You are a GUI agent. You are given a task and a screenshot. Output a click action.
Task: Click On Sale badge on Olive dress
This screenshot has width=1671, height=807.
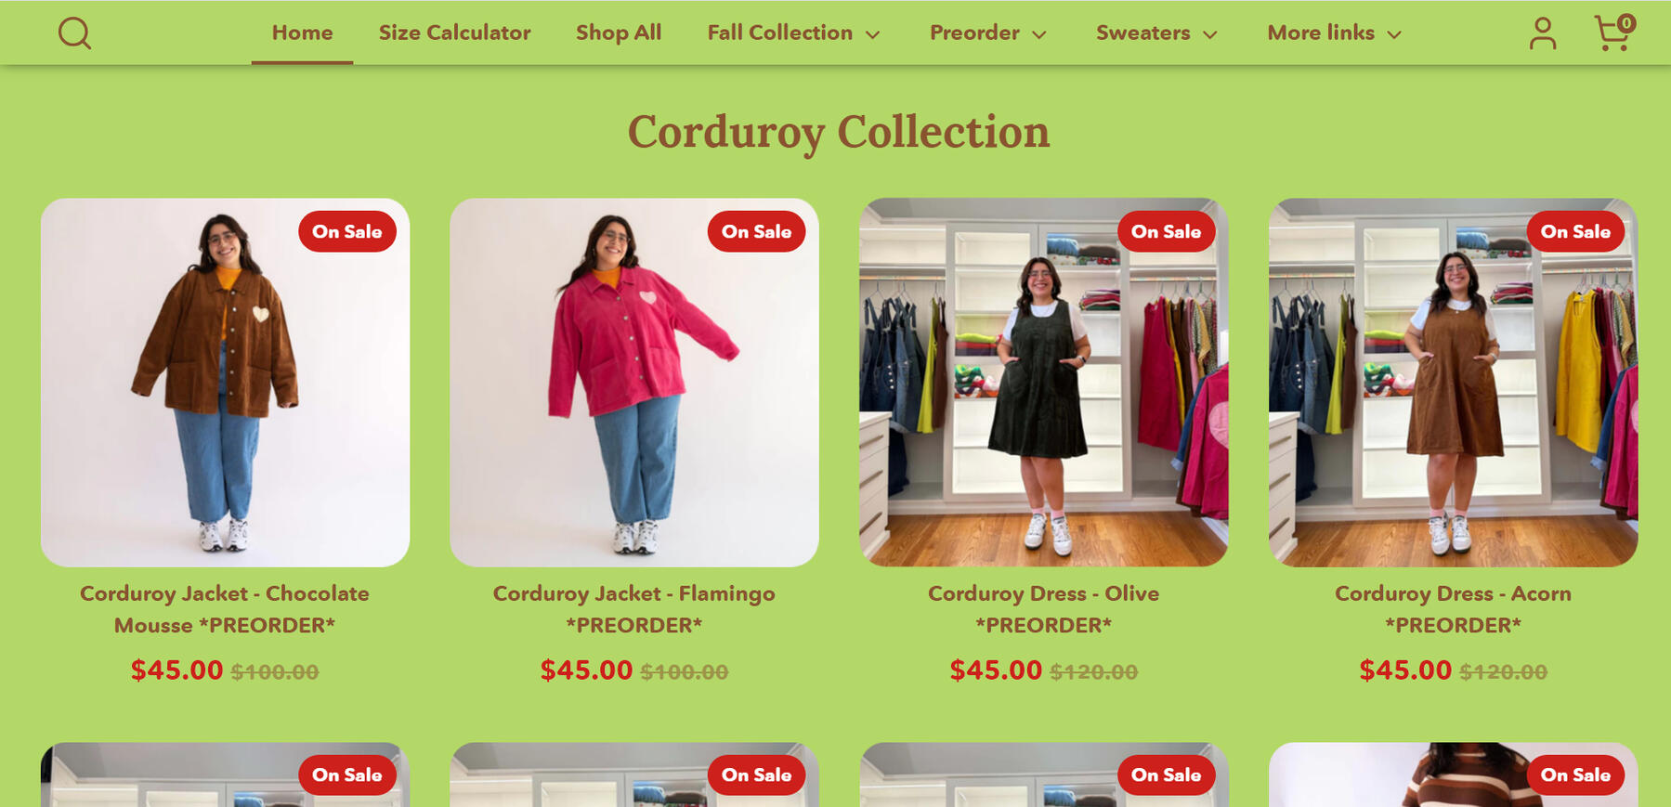1166,232
